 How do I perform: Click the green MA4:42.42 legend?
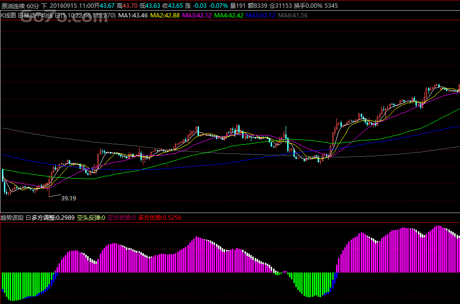[x=229, y=15]
